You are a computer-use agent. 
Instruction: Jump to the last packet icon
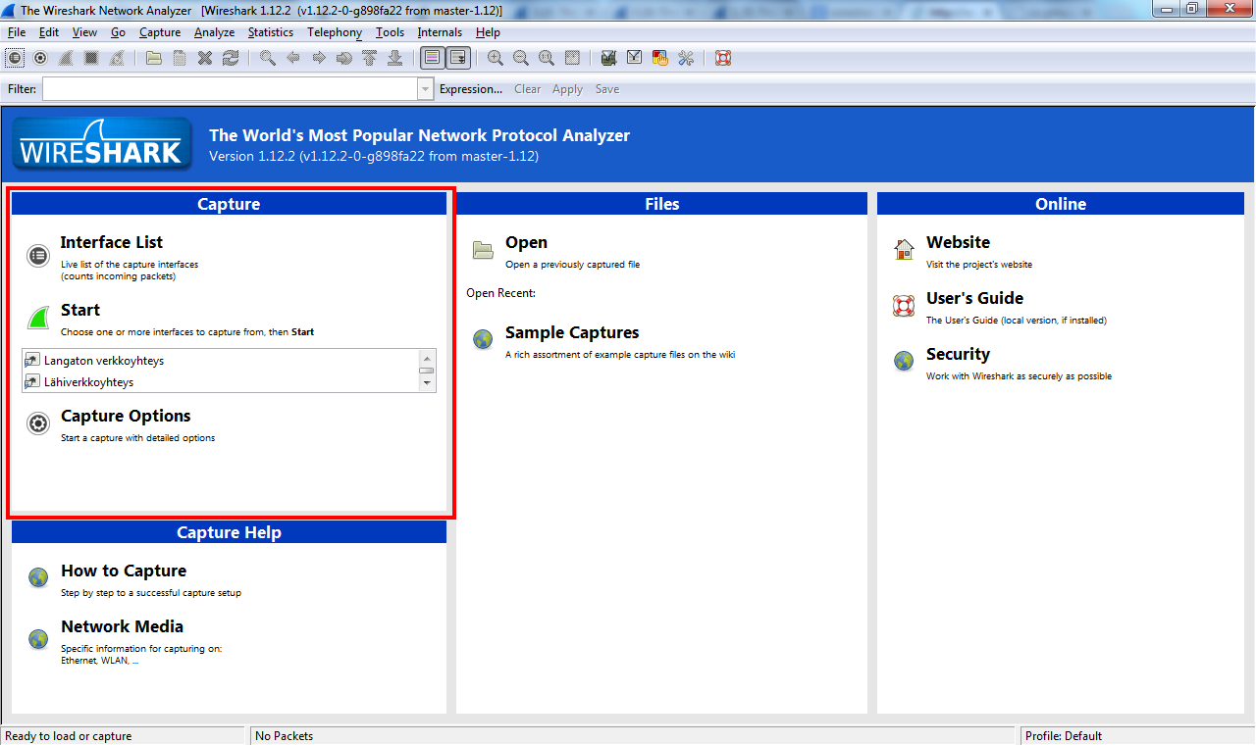point(395,58)
